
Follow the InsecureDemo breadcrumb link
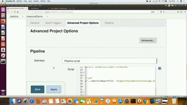coord(34,17)
